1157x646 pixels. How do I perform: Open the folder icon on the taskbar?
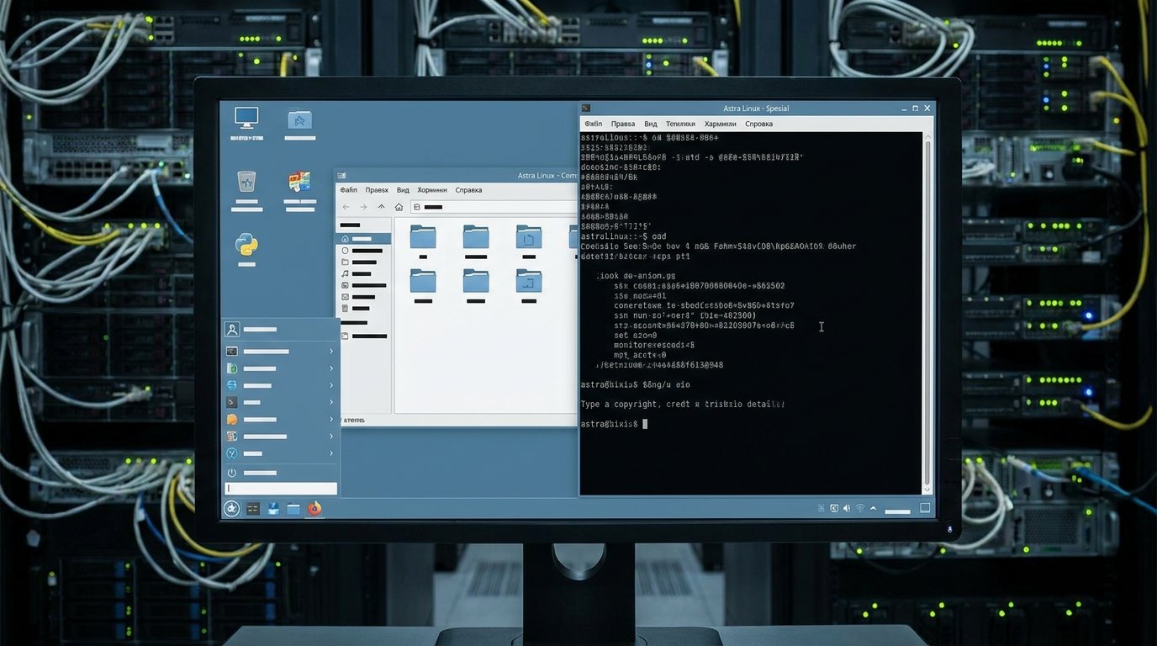pos(293,509)
